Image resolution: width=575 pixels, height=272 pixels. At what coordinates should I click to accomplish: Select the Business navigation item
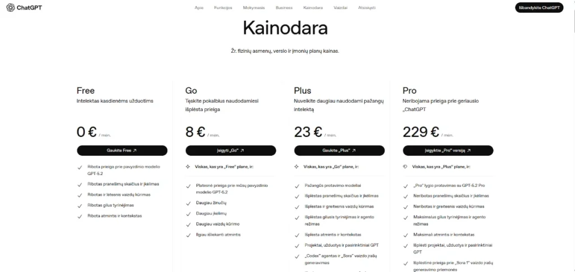click(x=284, y=8)
